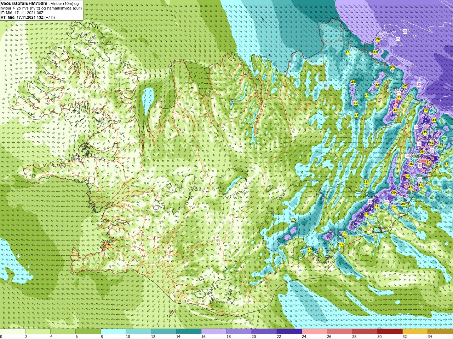The height and width of the screenshot is (339, 453).
Task: Click the legend scale number 34
Action: tap(430, 337)
